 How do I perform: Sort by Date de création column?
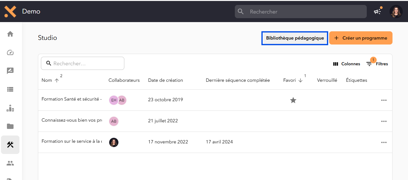[x=166, y=80]
